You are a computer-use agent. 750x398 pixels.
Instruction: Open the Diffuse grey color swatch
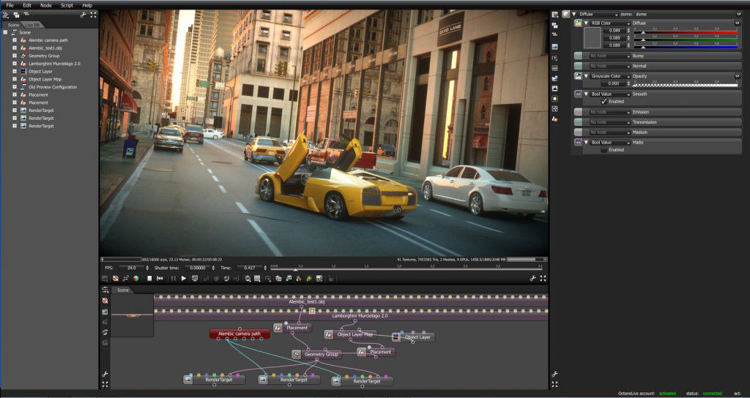point(592,38)
